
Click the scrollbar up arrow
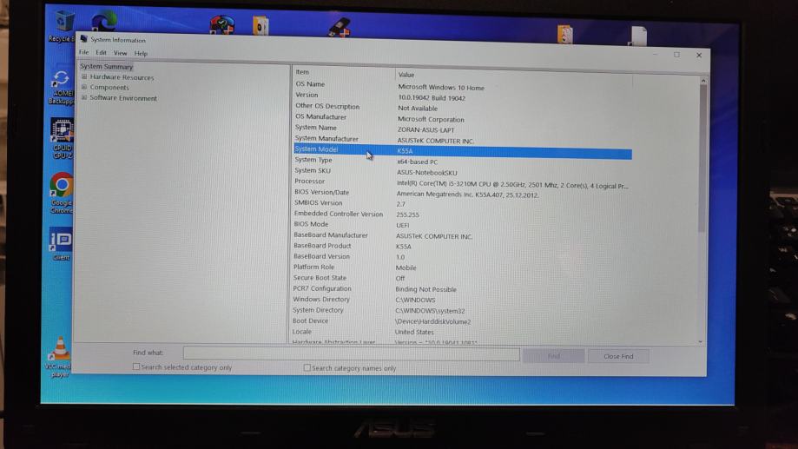pos(703,81)
